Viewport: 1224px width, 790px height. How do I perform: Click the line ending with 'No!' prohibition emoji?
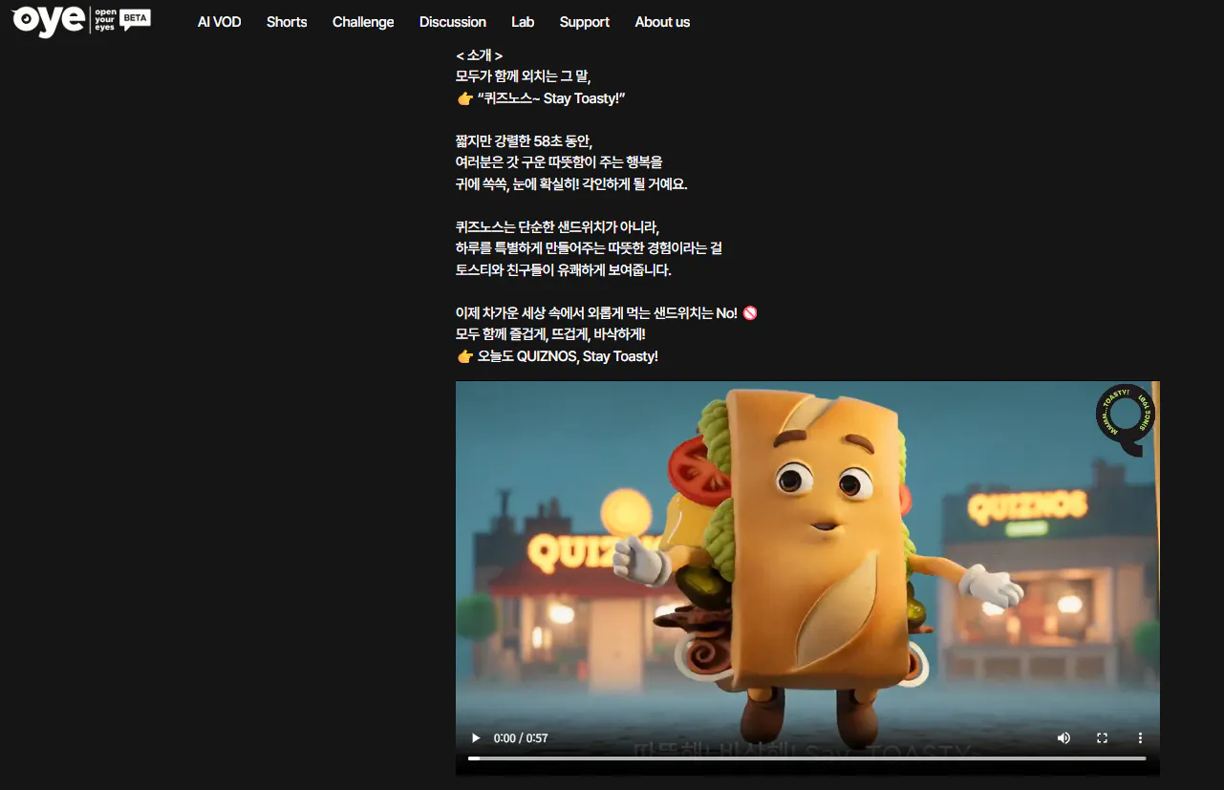coord(607,313)
